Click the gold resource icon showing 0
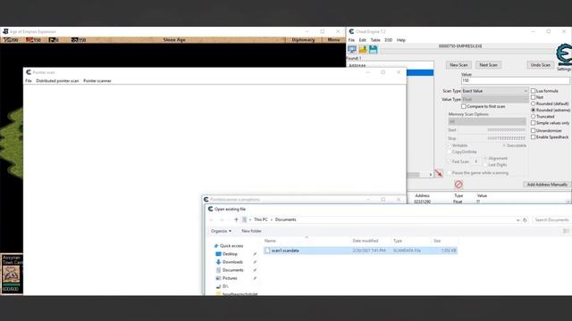This screenshot has width=572, height=321. click(x=52, y=39)
